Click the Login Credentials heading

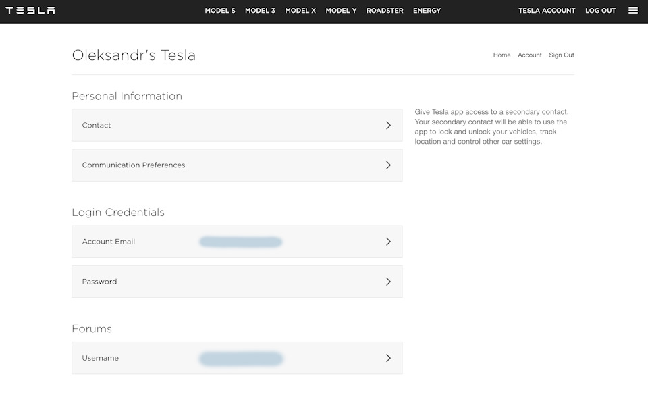pos(118,213)
